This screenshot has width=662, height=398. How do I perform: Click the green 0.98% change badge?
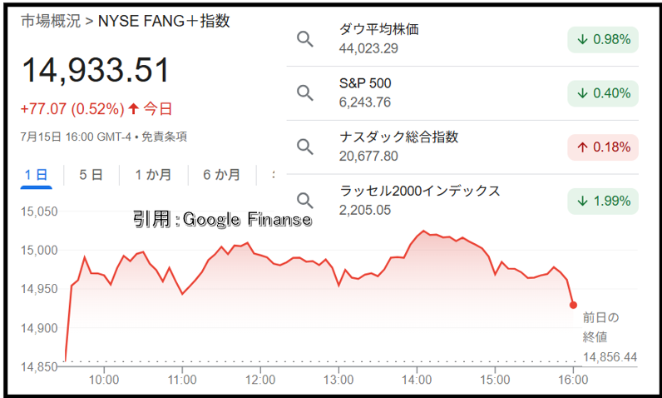pyautogui.click(x=603, y=40)
